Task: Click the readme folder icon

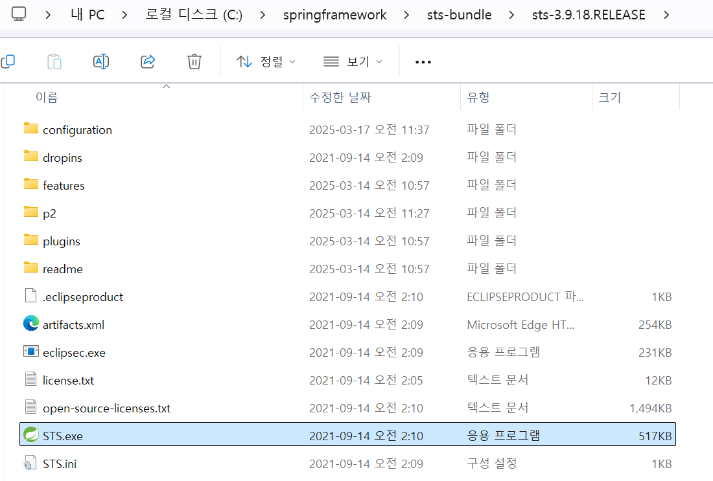Action: click(31, 267)
